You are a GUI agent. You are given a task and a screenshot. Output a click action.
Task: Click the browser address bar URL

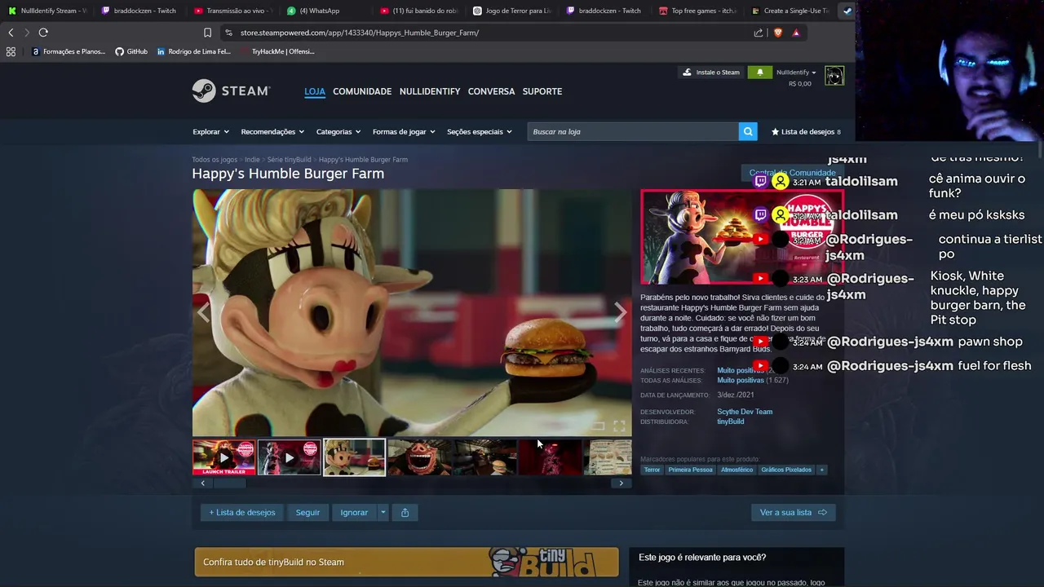point(360,33)
